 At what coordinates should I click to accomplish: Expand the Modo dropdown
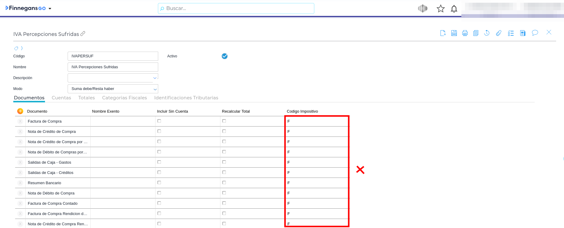(155, 89)
